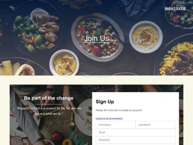
Task: Click the Respect for food quote text
Action: [49, 111]
